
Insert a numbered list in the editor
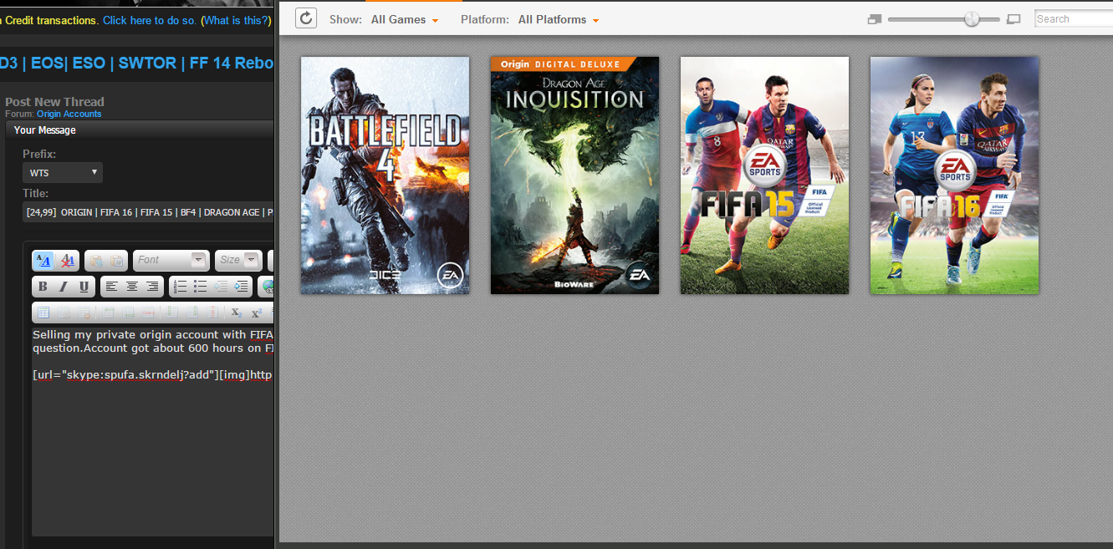click(x=181, y=287)
